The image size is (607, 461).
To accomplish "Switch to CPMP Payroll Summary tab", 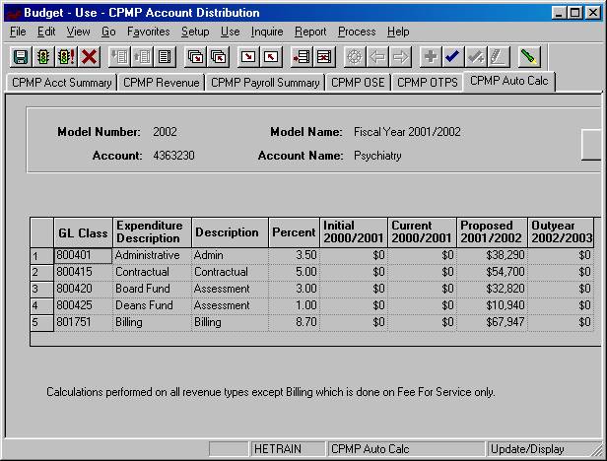I will click(x=265, y=83).
